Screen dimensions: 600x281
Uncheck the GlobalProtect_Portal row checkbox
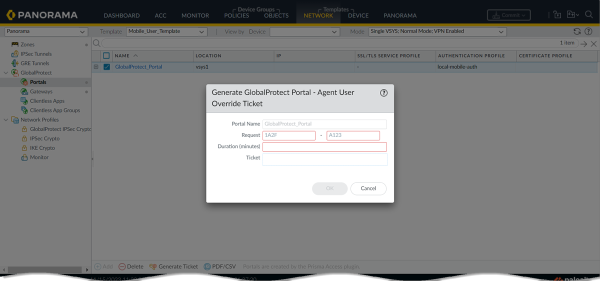106,66
